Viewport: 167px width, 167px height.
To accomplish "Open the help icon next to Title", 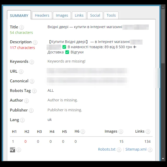I will point(22,27).
